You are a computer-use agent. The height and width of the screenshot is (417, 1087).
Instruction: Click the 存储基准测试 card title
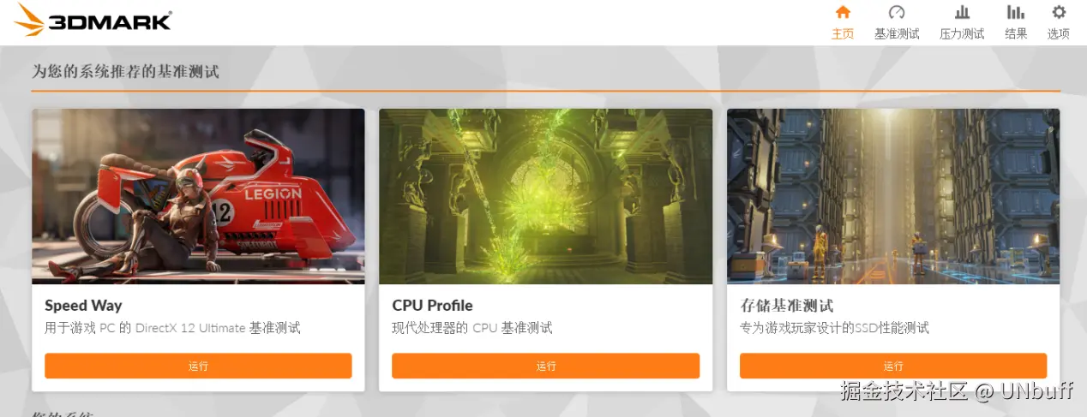pyautogui.click(x=787, y=306)
